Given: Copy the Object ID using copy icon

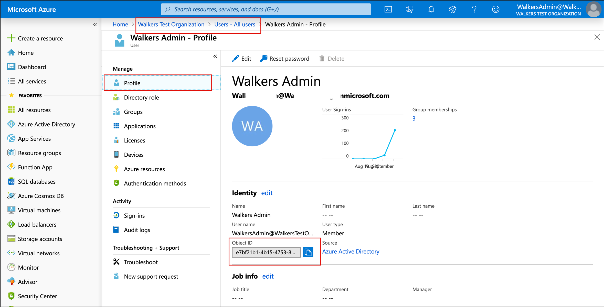Looking at the screenshot, I should click(308, 252).
